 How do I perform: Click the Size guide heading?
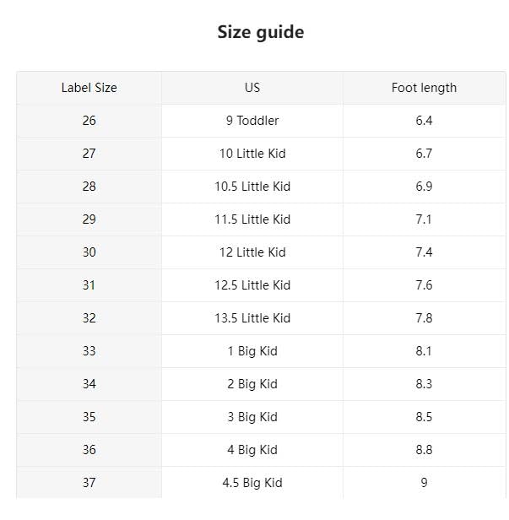pos(260,33)
